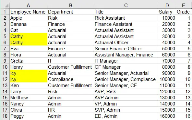Select the Senior Finance Officer cell
This screenshot has width=192, height=120.
126,49
